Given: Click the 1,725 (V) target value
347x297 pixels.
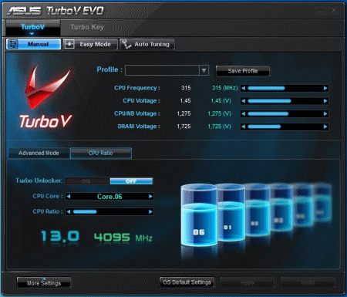Looking at the screenshot, I should [219, 127].
